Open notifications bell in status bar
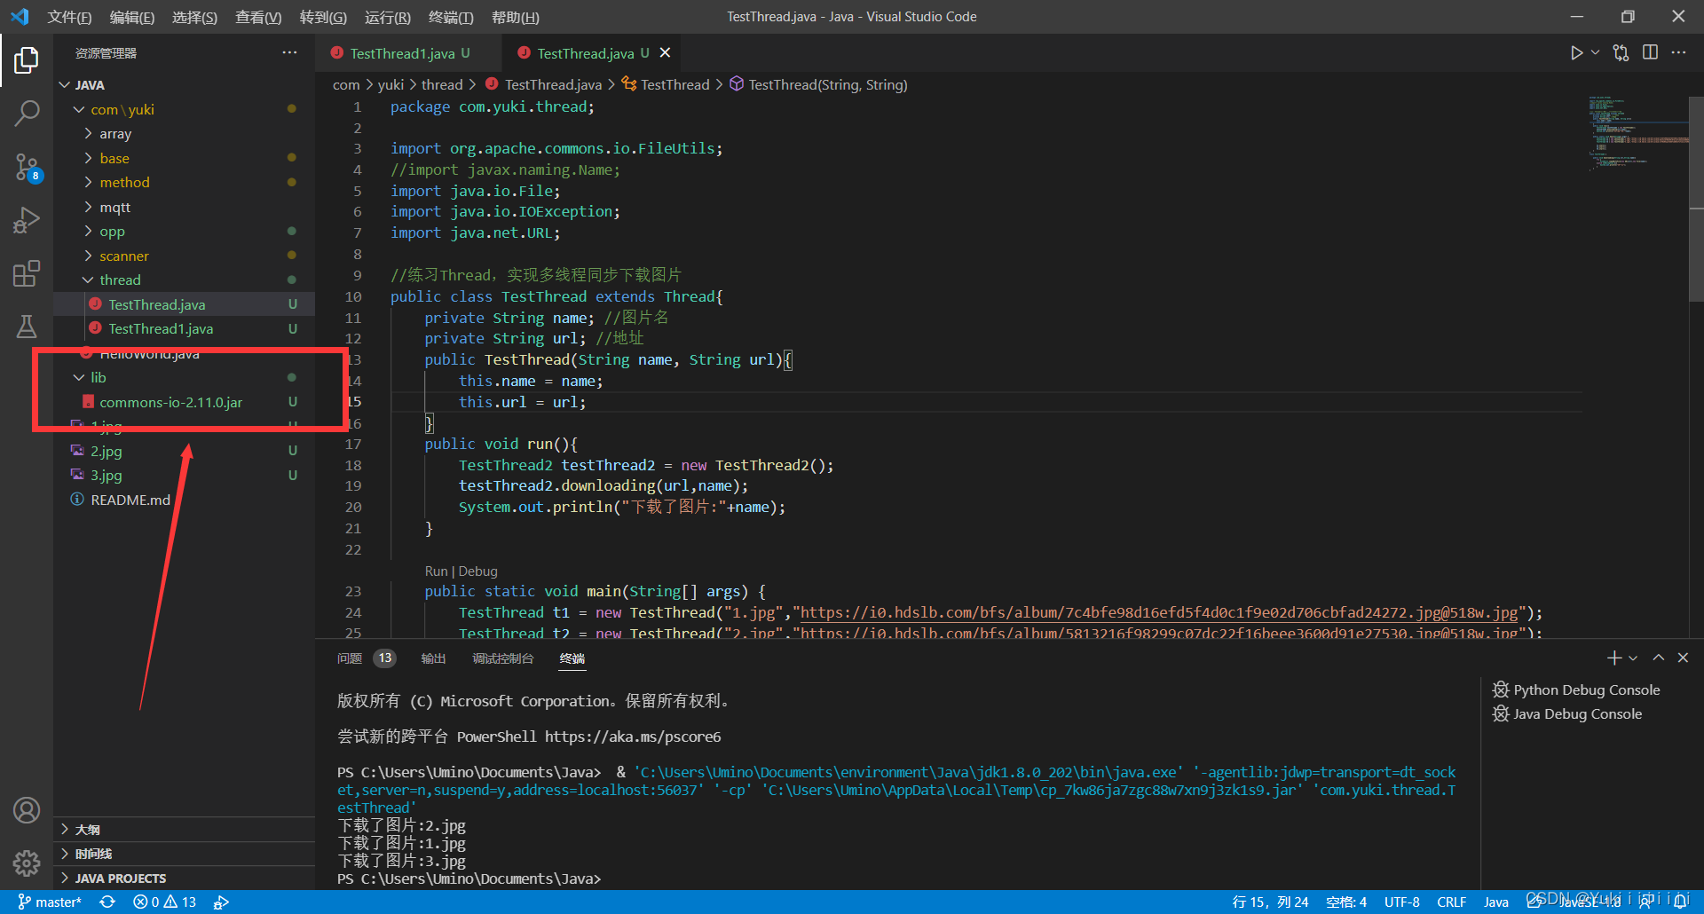The height and width of the screenshot is (914, 1704). pyautogui.click(x=1681, y=902)
